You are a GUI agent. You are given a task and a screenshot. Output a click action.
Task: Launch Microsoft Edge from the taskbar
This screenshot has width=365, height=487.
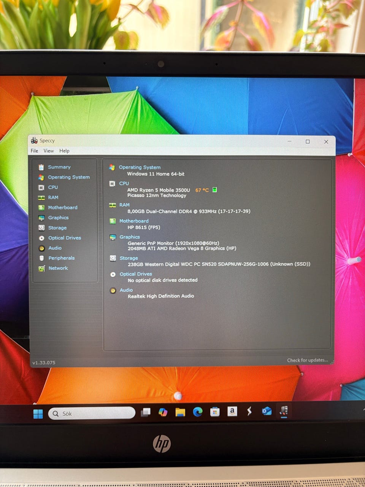point(198,412)
